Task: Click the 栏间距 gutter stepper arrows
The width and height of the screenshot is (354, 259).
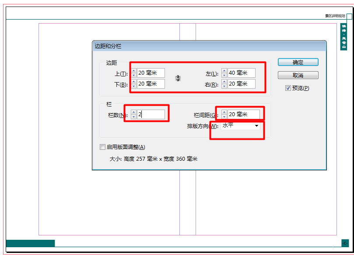Action: tap(224, 114)
